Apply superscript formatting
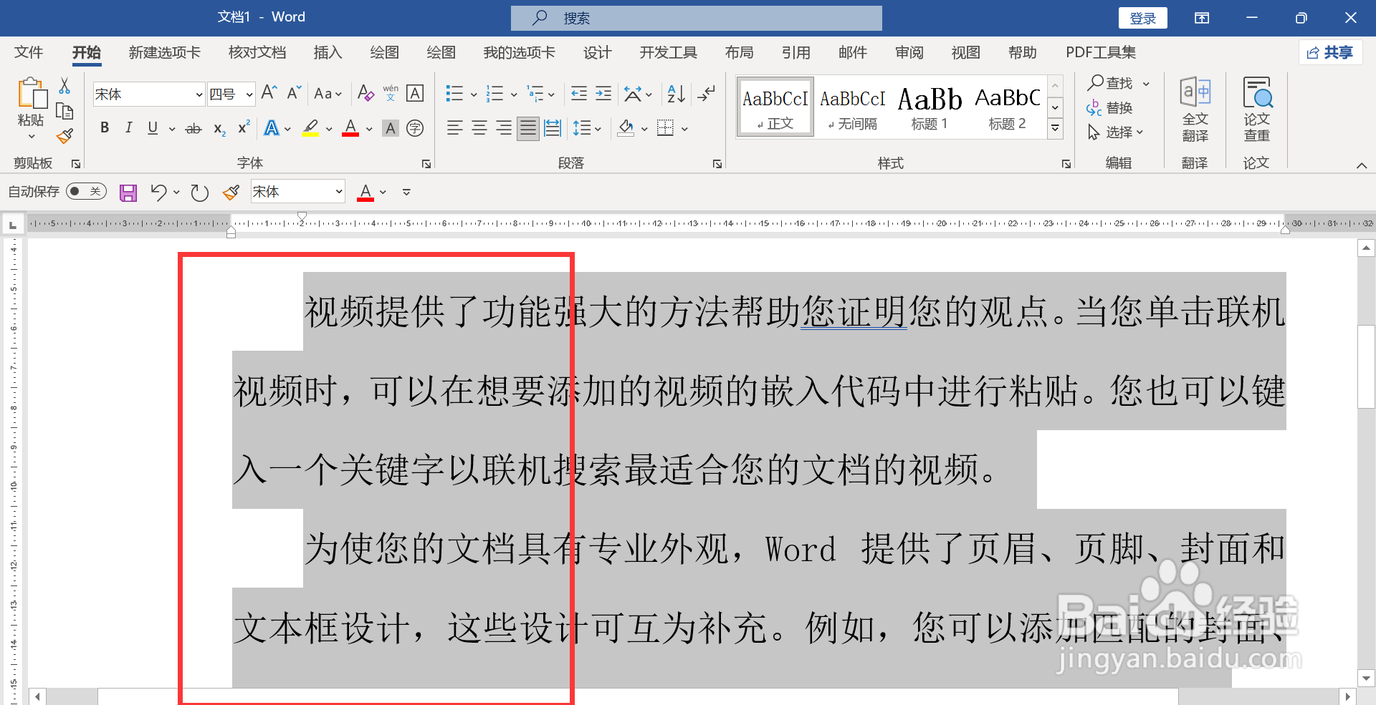This screenshot has width=1376, height=705. [x=244, y=127]
